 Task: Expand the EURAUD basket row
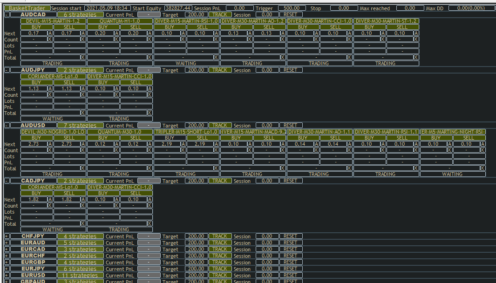7,243
